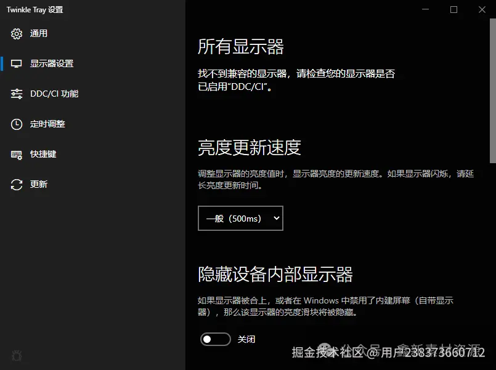Close the Twinkle Tray settings window
This screenshot has height=370, width=496.
[482, 9]
